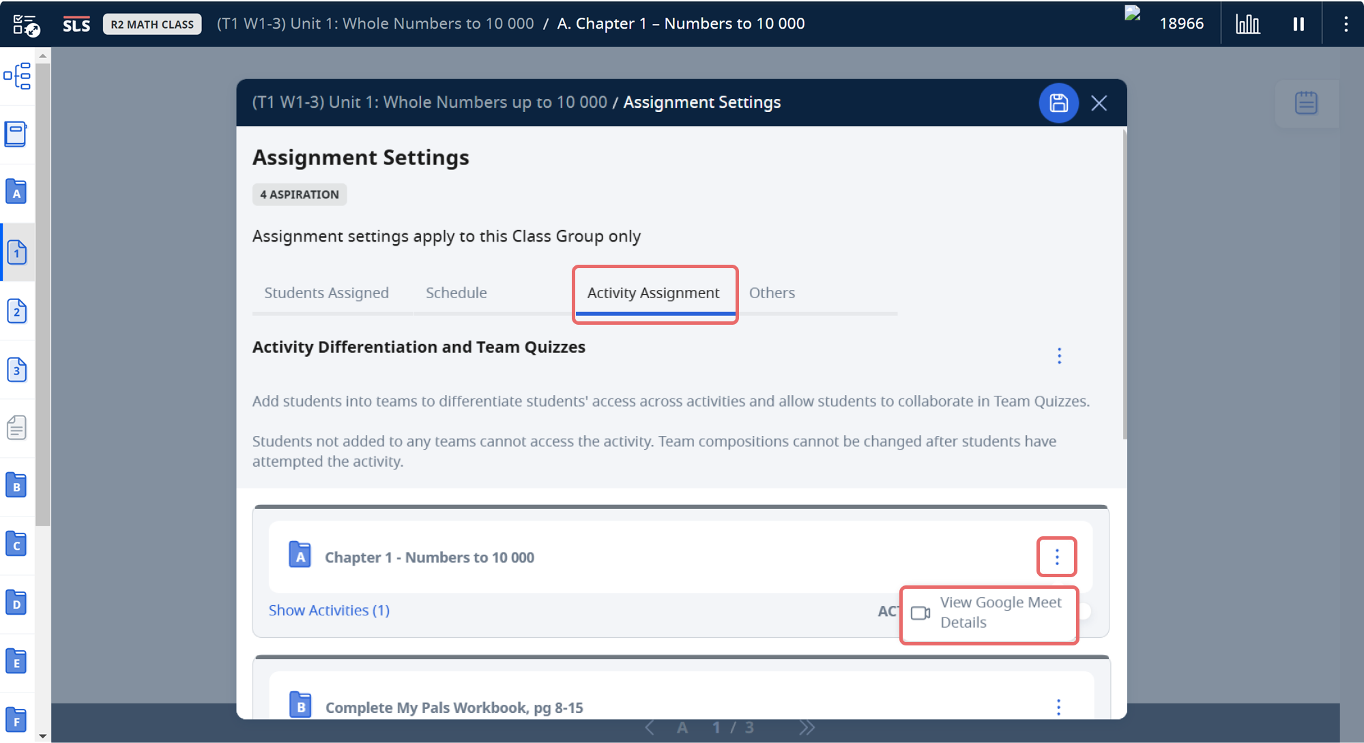Click the R2 MATH CLASS badge
This screenshot has height=743, width=1364.
click(x=152, y=25)
